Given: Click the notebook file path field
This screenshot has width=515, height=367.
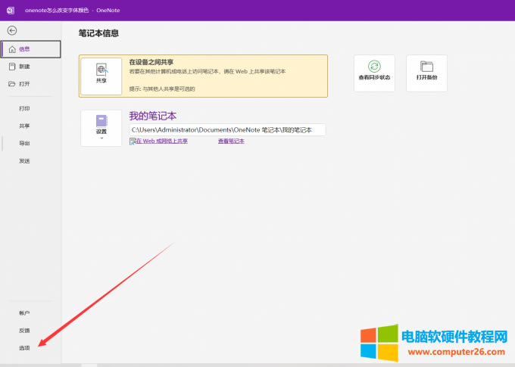Looking at the screenshot, I should 227,130.
